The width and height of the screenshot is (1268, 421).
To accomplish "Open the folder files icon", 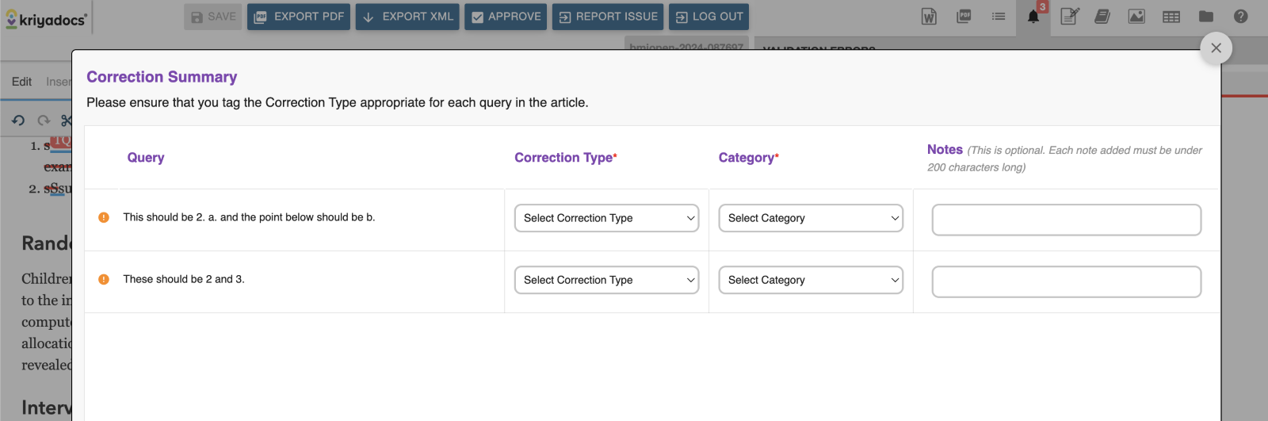I will coord(1206,17).
